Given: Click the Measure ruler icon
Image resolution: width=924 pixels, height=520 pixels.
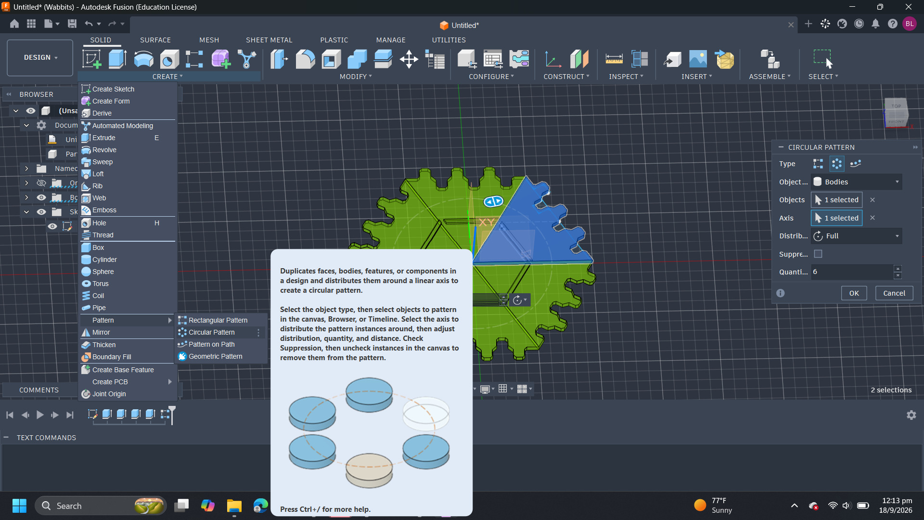Looking at the screenshot, I should [x=614, y=59].
